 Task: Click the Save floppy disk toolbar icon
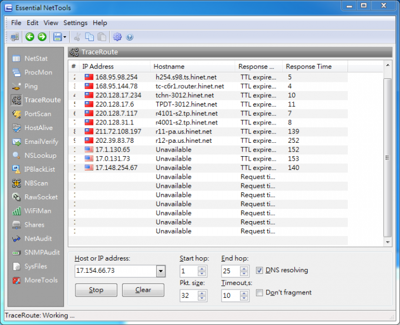coord(57,37)
